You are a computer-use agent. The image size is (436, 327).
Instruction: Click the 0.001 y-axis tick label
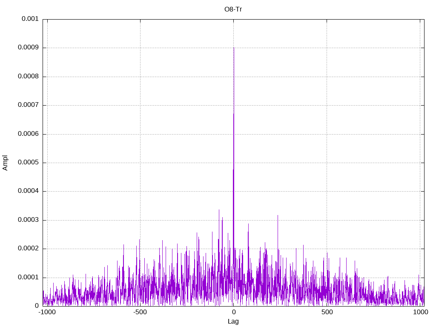coord(30,19)
